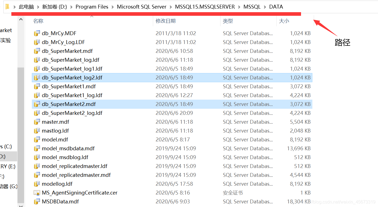The width and height of the screenshot is (378, 207).
Task: Click size 5,504 KB of master.mdf
Action: tap(300, 122)
